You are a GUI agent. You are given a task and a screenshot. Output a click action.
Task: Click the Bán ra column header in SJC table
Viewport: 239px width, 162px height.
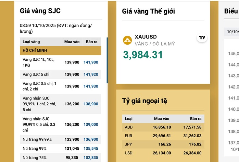[92, 42]
